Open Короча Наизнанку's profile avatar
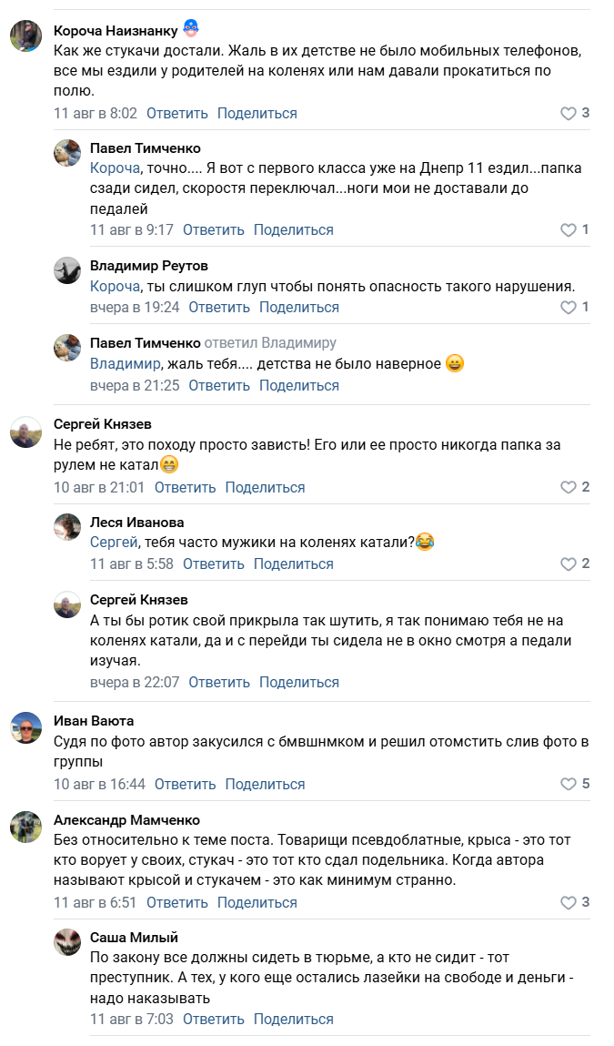614x1046 pixels. [x=25, y=36]
